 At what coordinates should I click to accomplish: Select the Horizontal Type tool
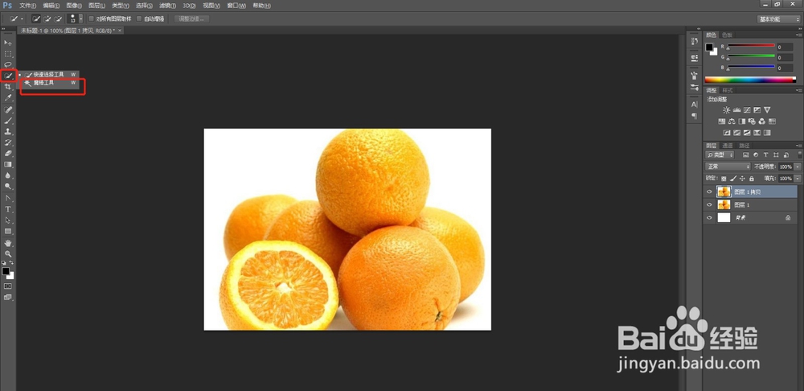pyautogui.click(x=8, y=209)
